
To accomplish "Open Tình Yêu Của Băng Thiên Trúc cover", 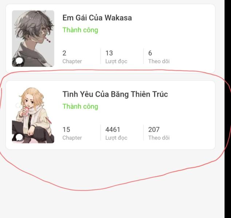I will pos(33,115).
